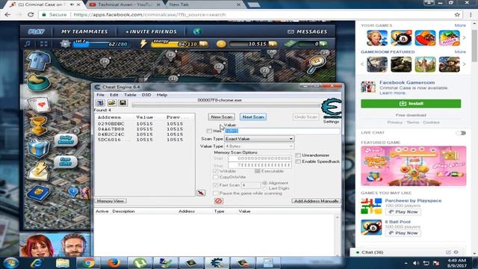Check Pause the game while scanning
This screenshot has width=478, height=269.
[x=216, y=194]
